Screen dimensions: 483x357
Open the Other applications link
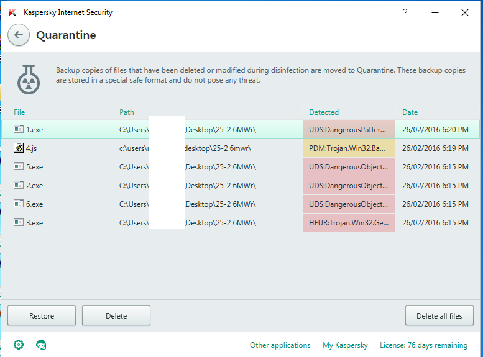[280, 345]
